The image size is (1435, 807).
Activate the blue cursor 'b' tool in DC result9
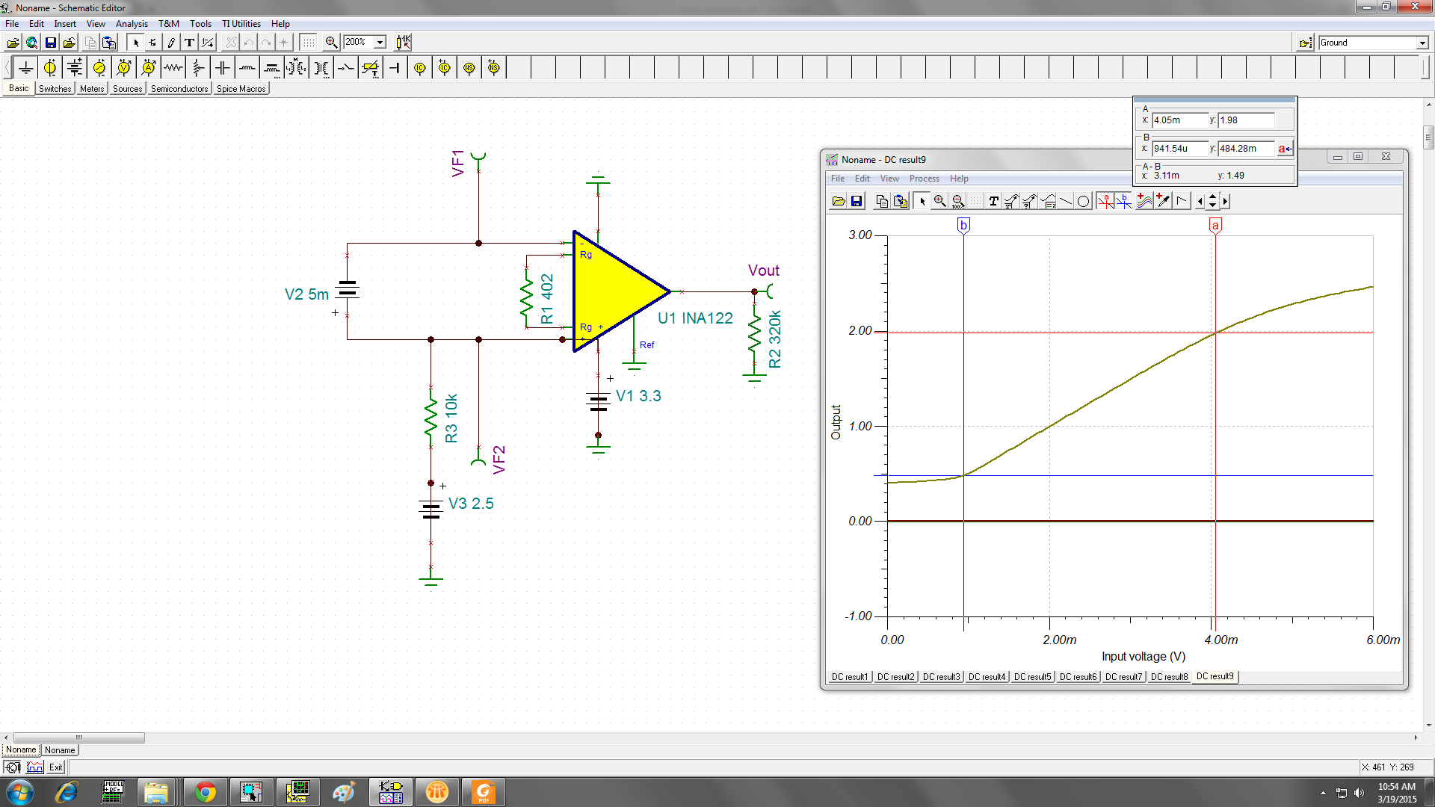[1124, 201]
